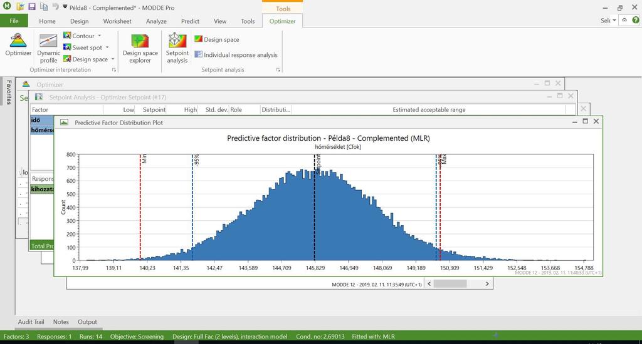
Task: Click Predictive Factor Distribution Plot window icon
Action: point(65,122)
